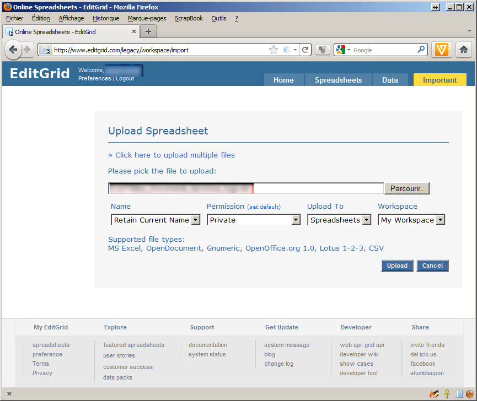Open the address bar history dropdown arrow
This screenshot has height=401, width=477.
pos(295,50)
